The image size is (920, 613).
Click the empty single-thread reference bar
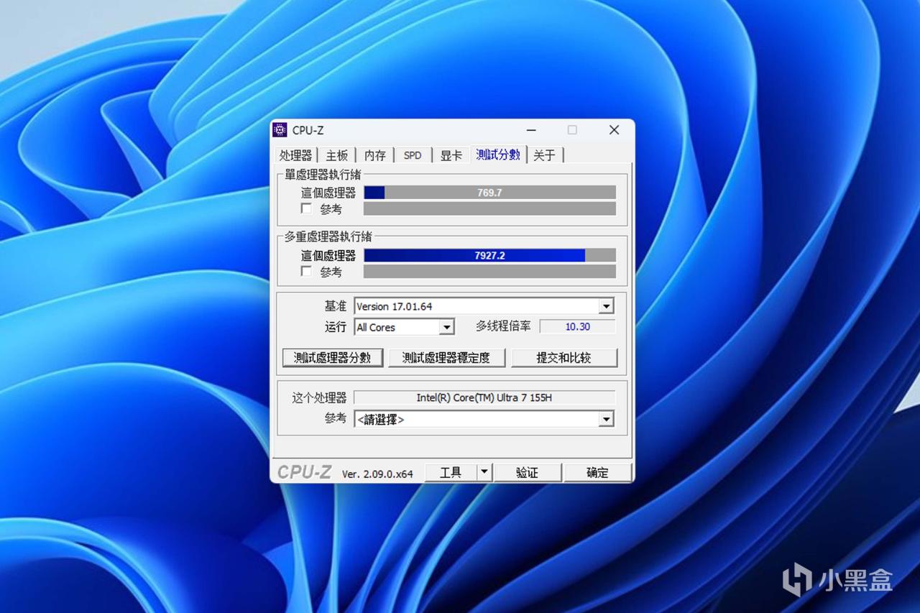click(489, 208)
